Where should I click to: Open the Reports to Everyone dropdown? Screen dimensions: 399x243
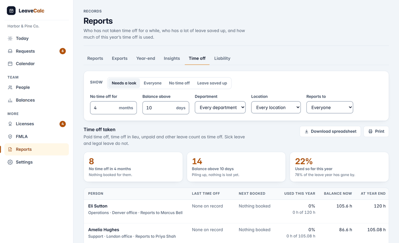pos(330,107)
